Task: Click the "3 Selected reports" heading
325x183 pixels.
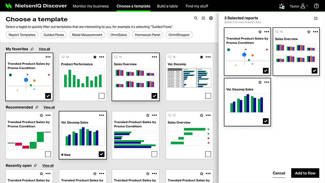Action: click(x=241, y=18)
